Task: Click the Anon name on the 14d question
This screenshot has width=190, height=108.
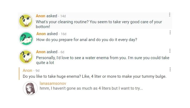Action: 40,16
